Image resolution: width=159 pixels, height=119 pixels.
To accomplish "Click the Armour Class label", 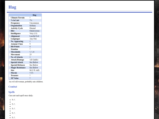I will (x=17, y=44).
